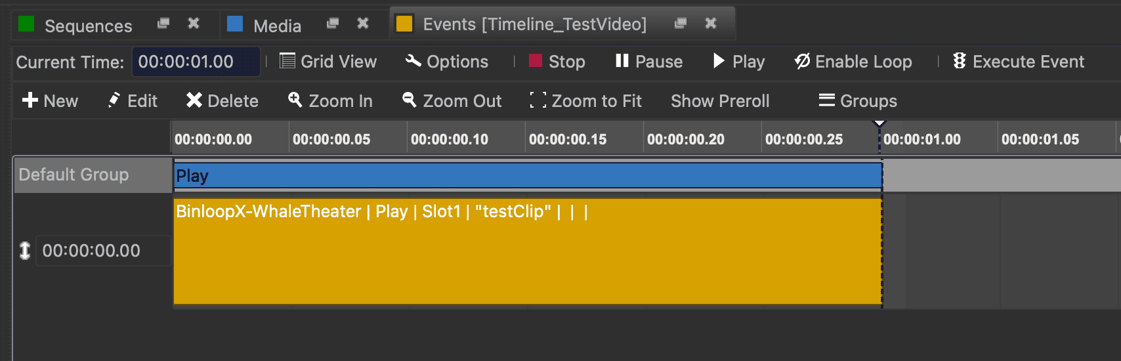Edit the selected event

(x=133, y=101)
